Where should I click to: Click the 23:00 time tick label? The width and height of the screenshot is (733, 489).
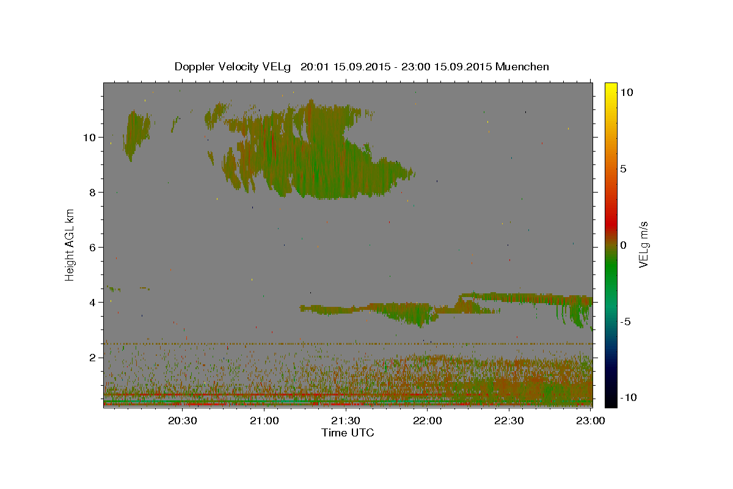[x=591, y=421]
